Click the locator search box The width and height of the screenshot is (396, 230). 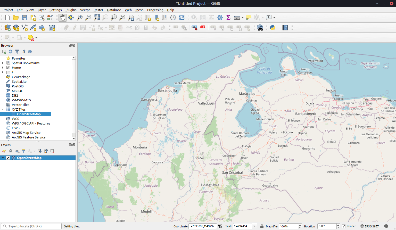coord(31,226)
